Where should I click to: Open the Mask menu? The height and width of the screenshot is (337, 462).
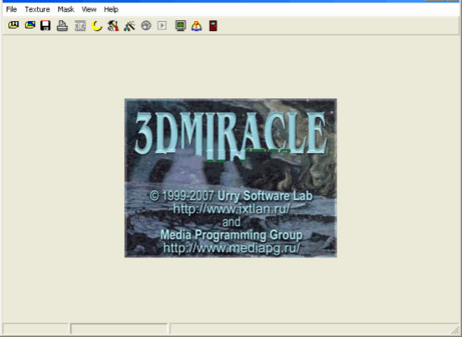[66, 9]
